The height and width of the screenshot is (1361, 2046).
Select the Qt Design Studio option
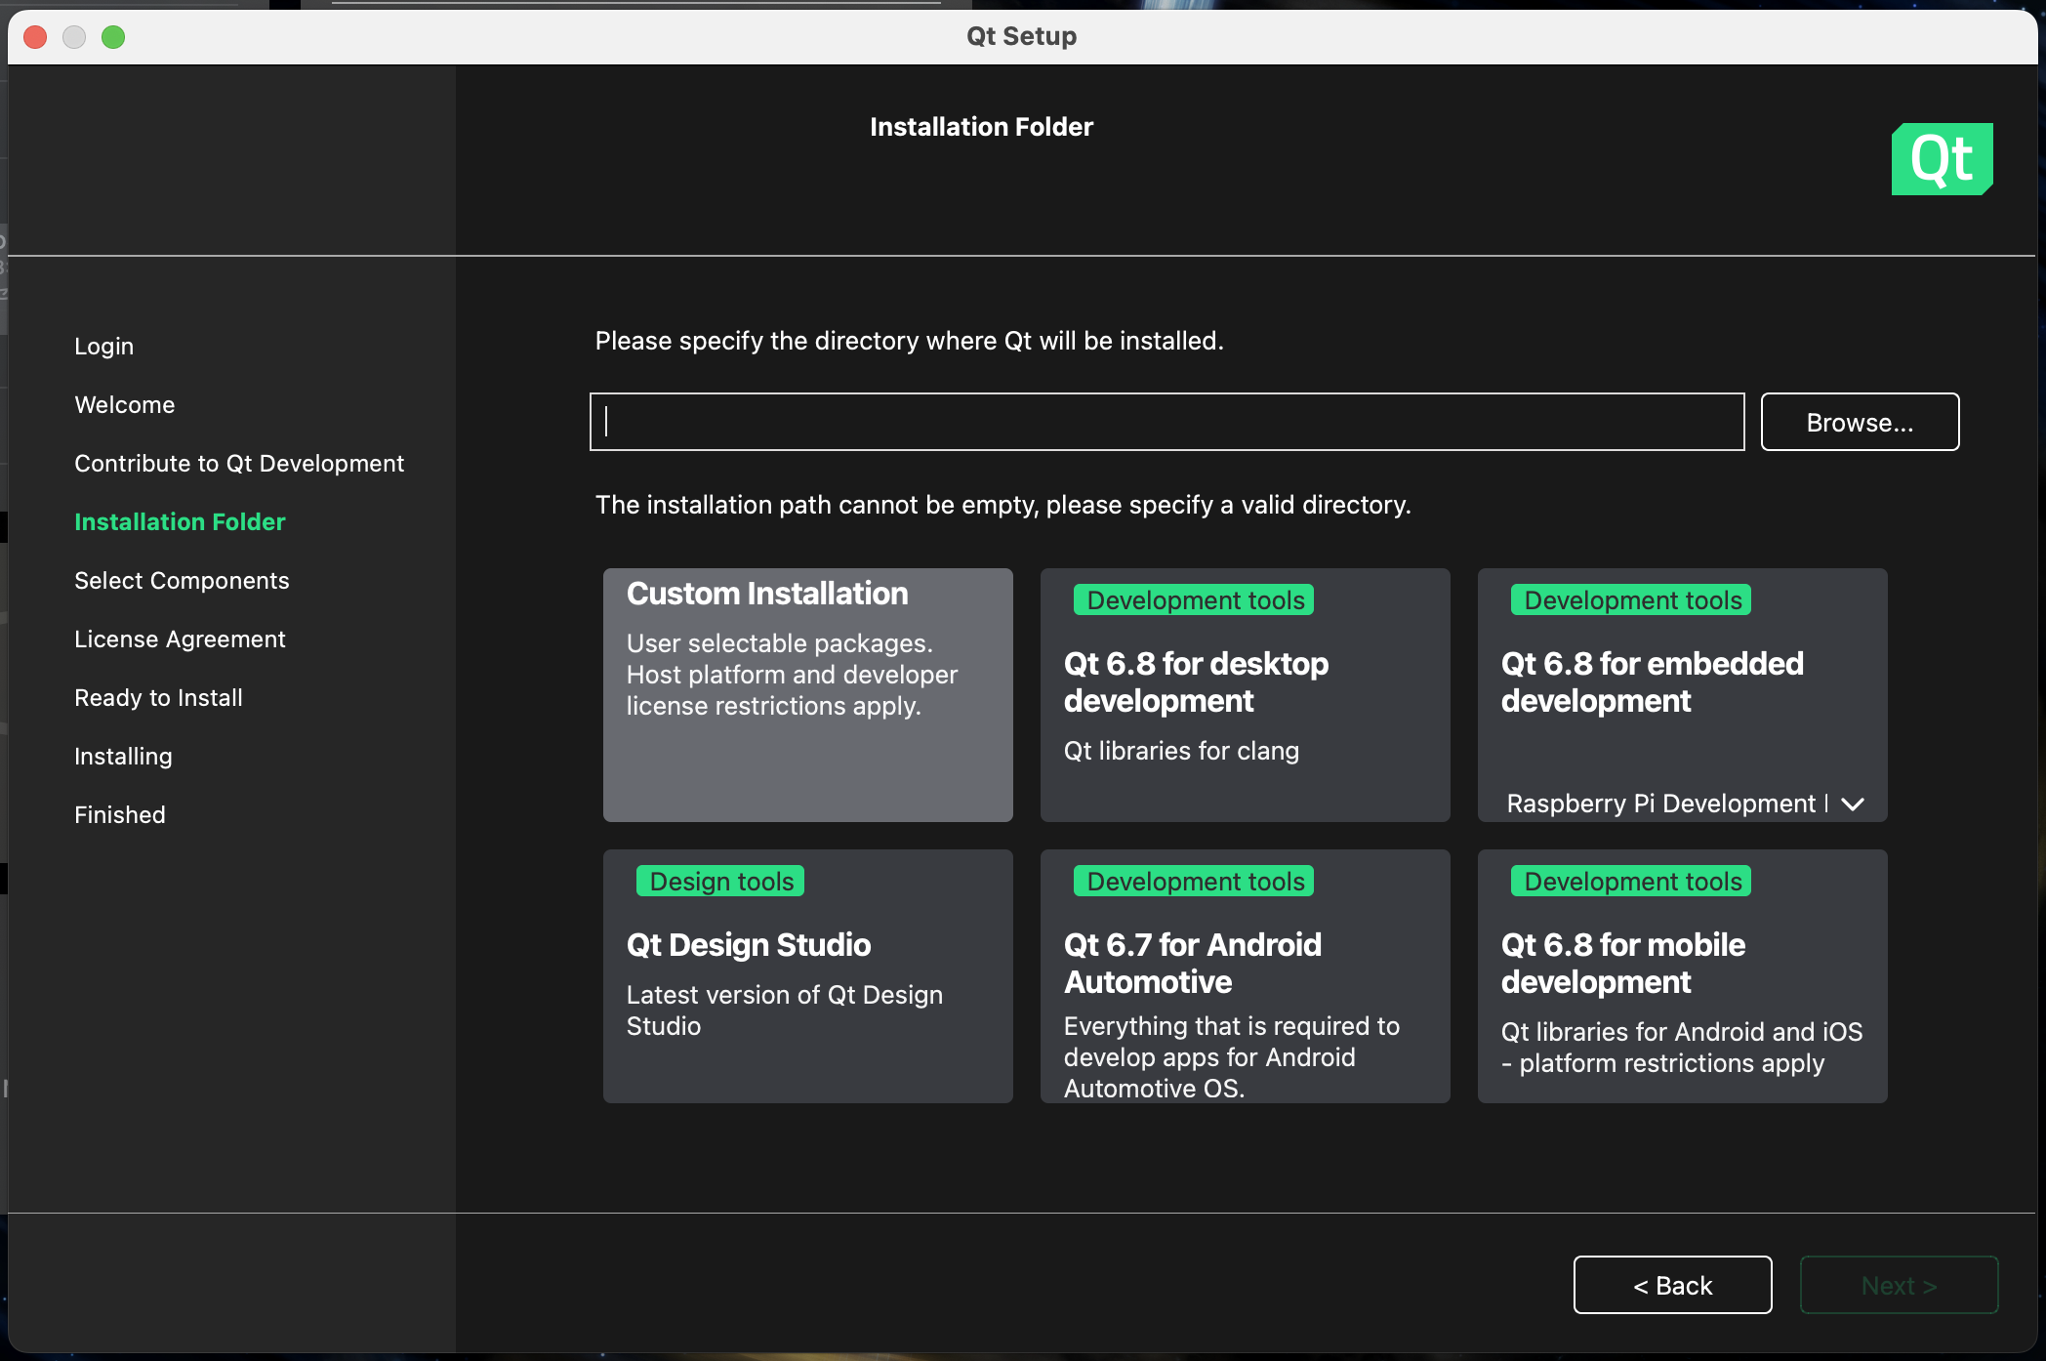[x=807, y=976]
